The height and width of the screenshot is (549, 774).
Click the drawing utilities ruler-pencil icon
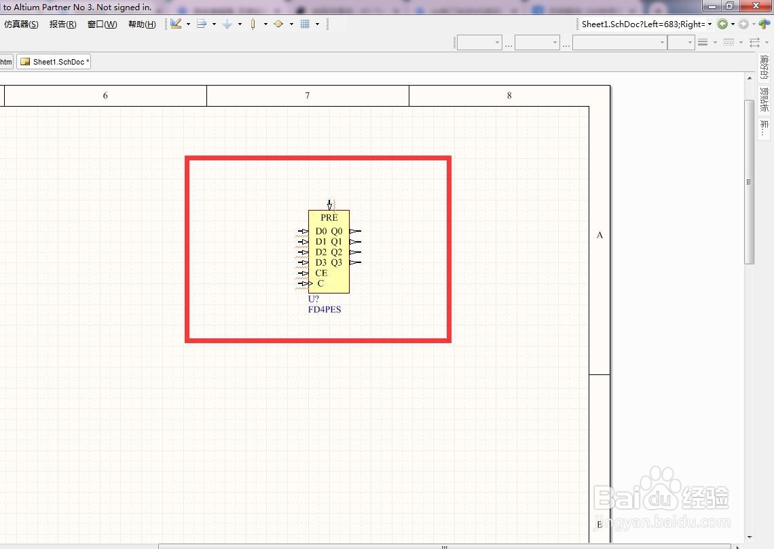(177, 24)
